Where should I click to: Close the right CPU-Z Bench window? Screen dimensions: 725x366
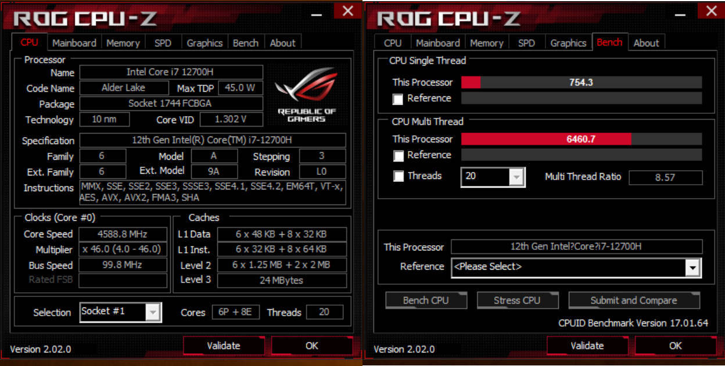[x=711, y=10]
